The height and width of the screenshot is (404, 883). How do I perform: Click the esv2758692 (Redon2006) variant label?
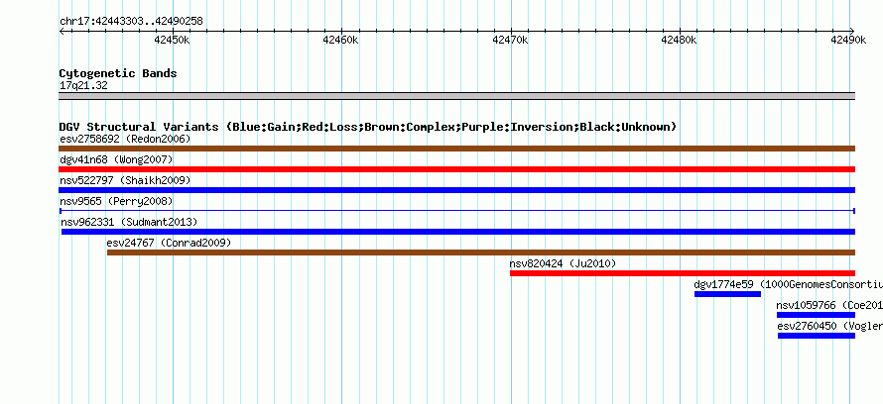125,139
